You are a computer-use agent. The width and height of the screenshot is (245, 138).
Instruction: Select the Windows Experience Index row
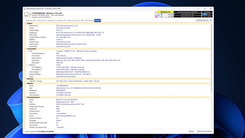[118, 123]
